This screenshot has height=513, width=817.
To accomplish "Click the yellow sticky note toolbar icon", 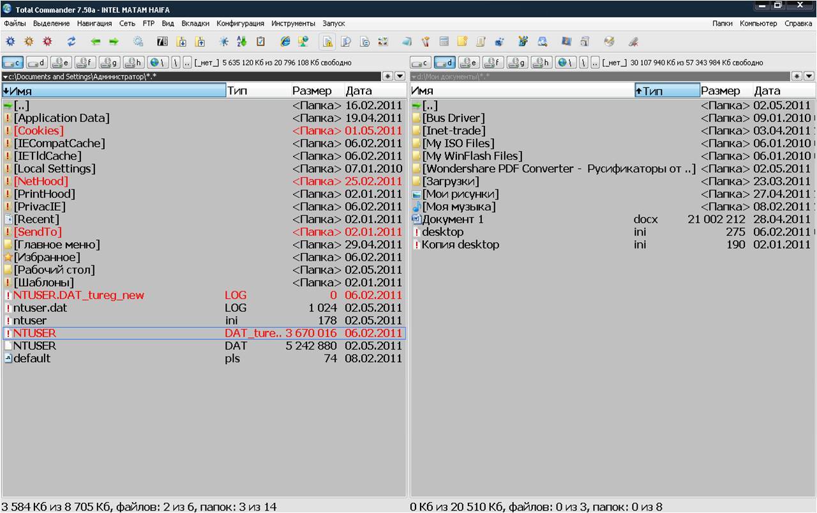I will point(462,42).
